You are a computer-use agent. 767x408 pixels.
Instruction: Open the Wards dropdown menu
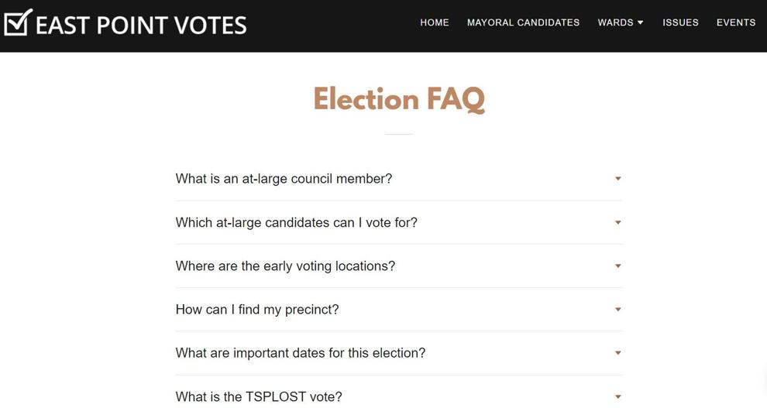621,22
